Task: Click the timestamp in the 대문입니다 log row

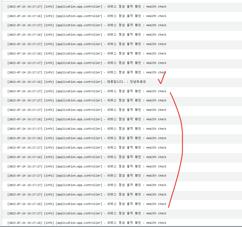Action: [x=25, y=82]
